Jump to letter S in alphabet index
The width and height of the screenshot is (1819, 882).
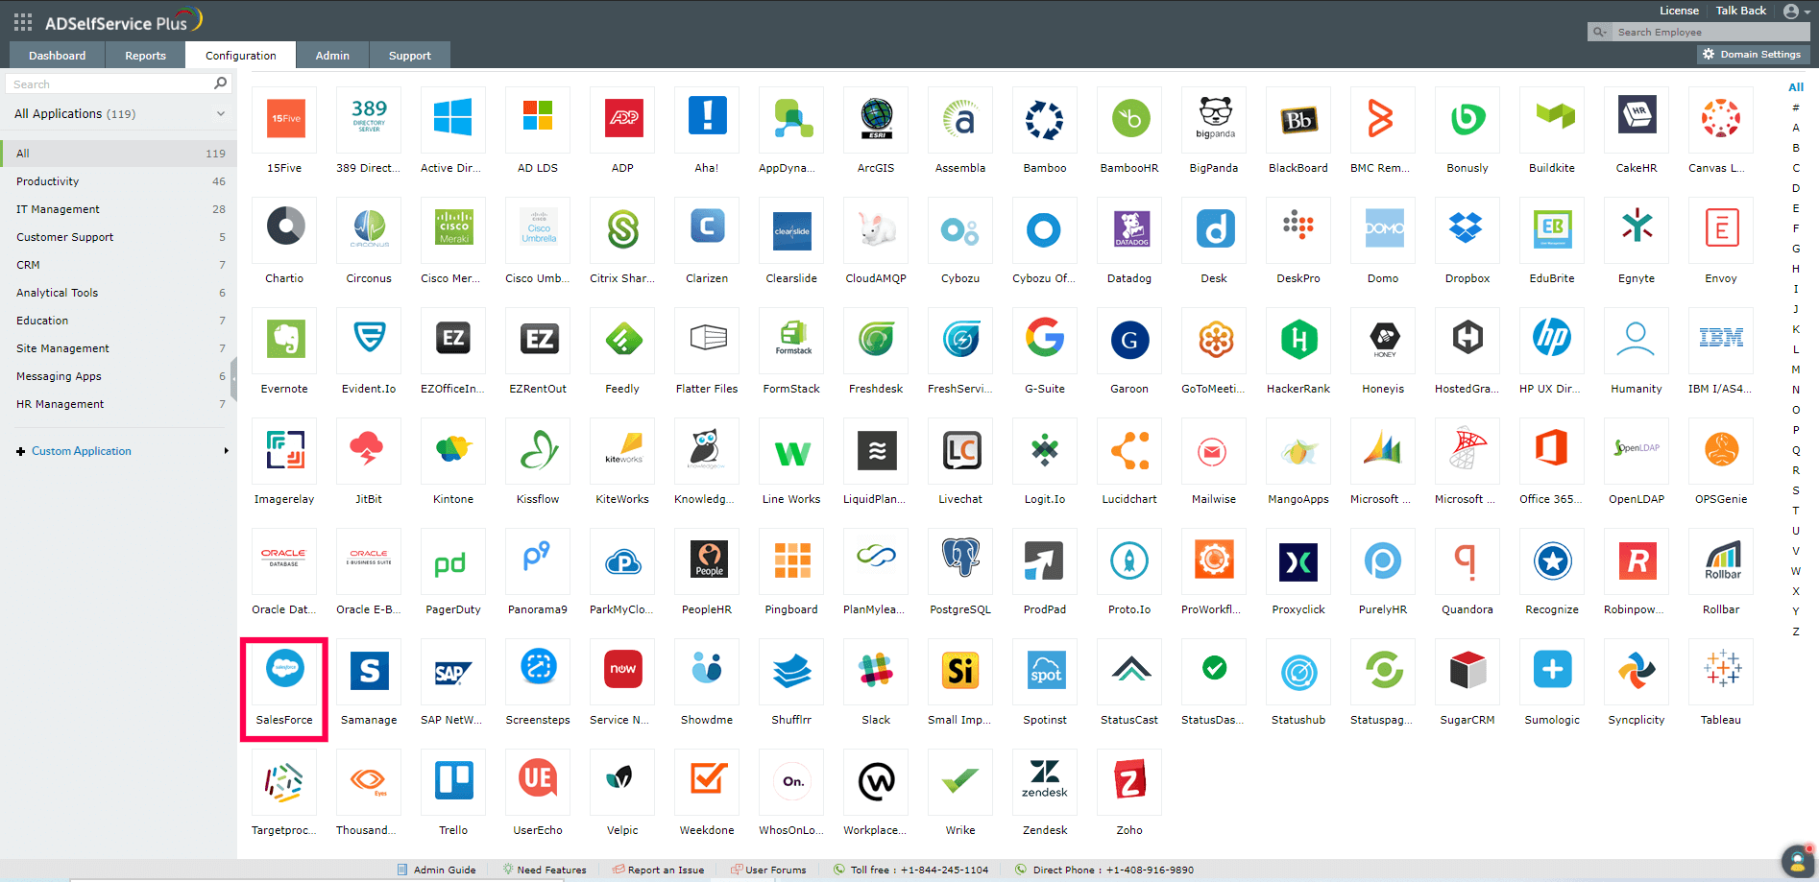1796,490
